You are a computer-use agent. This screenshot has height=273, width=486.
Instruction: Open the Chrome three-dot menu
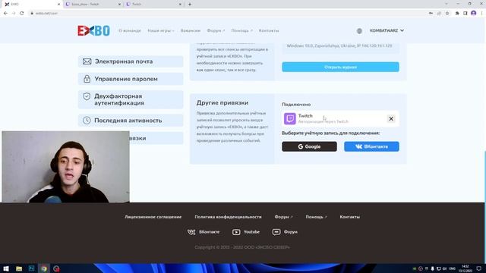click(481, 14)
